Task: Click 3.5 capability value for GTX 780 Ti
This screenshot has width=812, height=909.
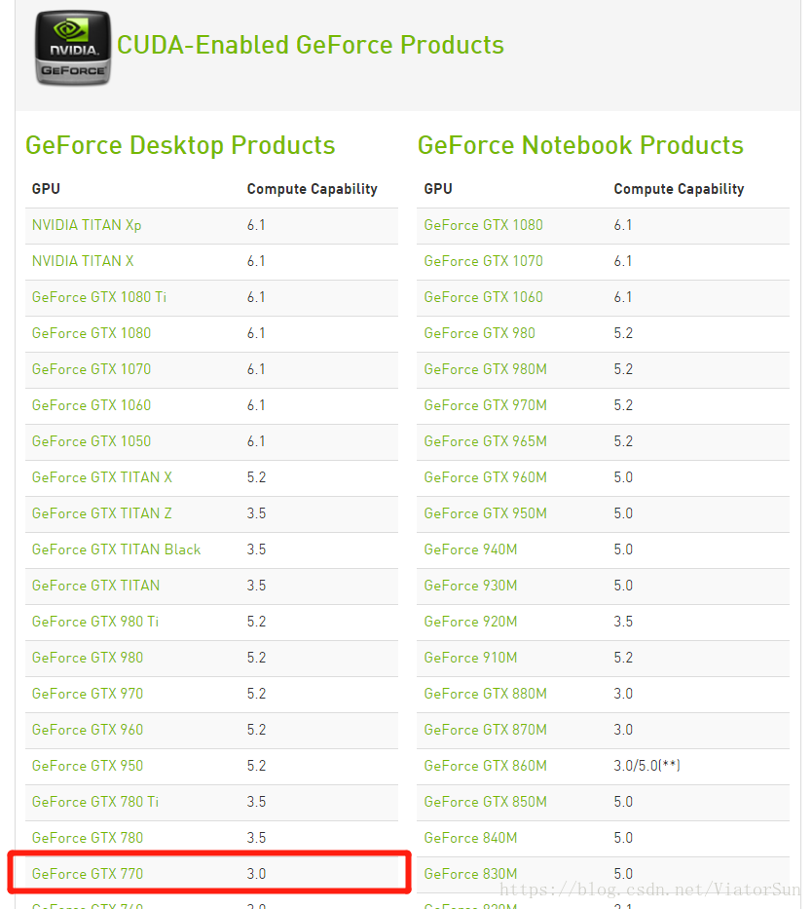Action: pyautogui.click(x=256, y=801)
